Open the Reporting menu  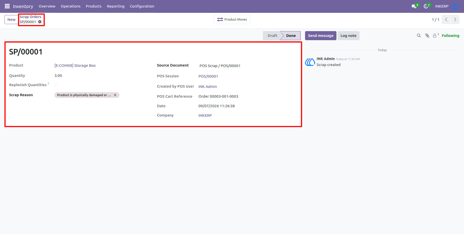(115, 6)
